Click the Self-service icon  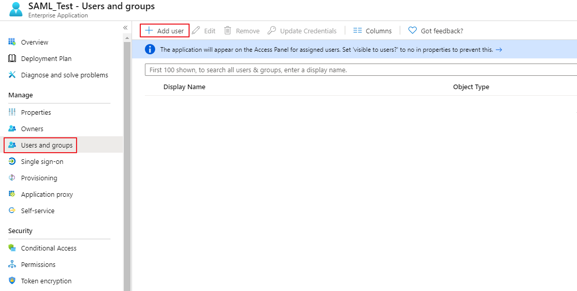tap(12, 211)
